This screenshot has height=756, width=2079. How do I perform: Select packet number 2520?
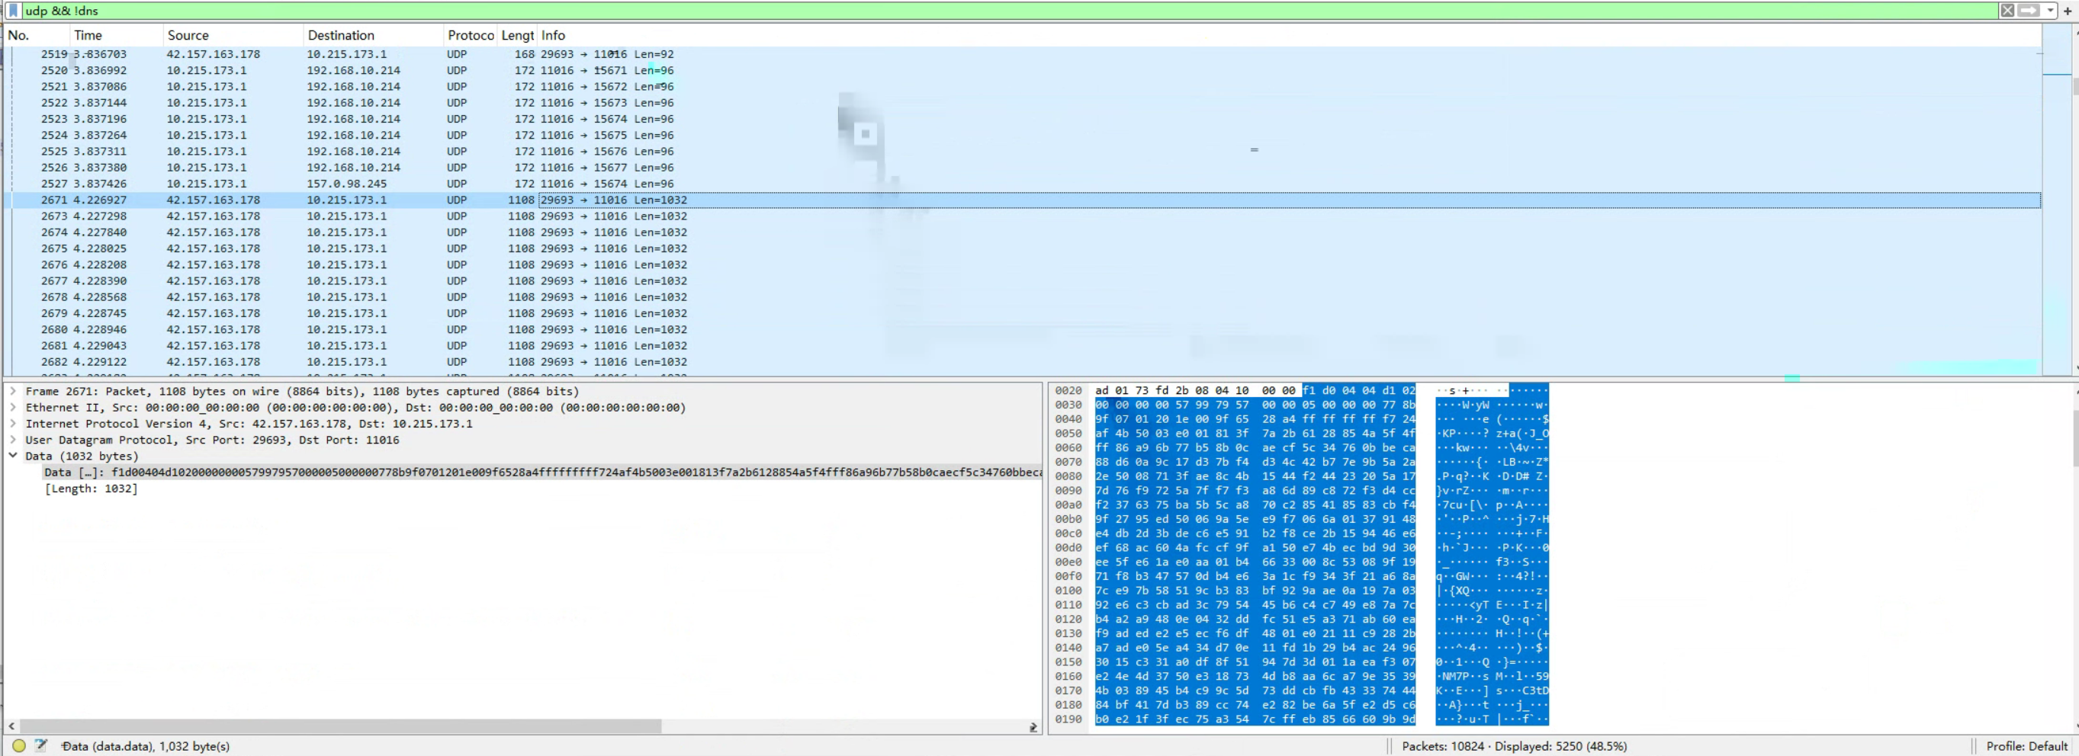pos(1022,70)
